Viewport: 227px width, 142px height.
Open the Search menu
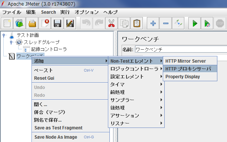tap(49, 12)
